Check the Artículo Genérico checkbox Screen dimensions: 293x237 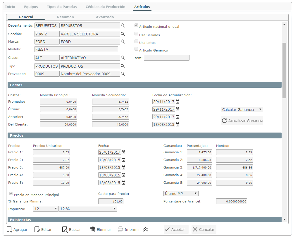(x=136, y=49)
